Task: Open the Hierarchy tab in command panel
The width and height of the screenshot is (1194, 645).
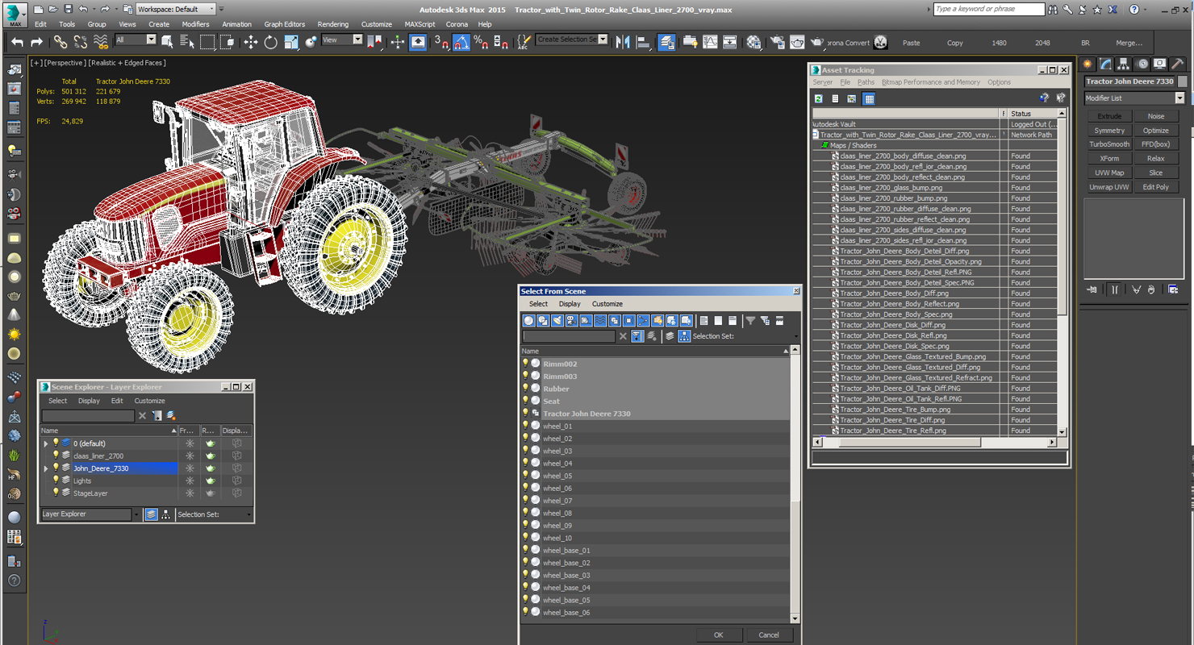Action: point(1124,64)
